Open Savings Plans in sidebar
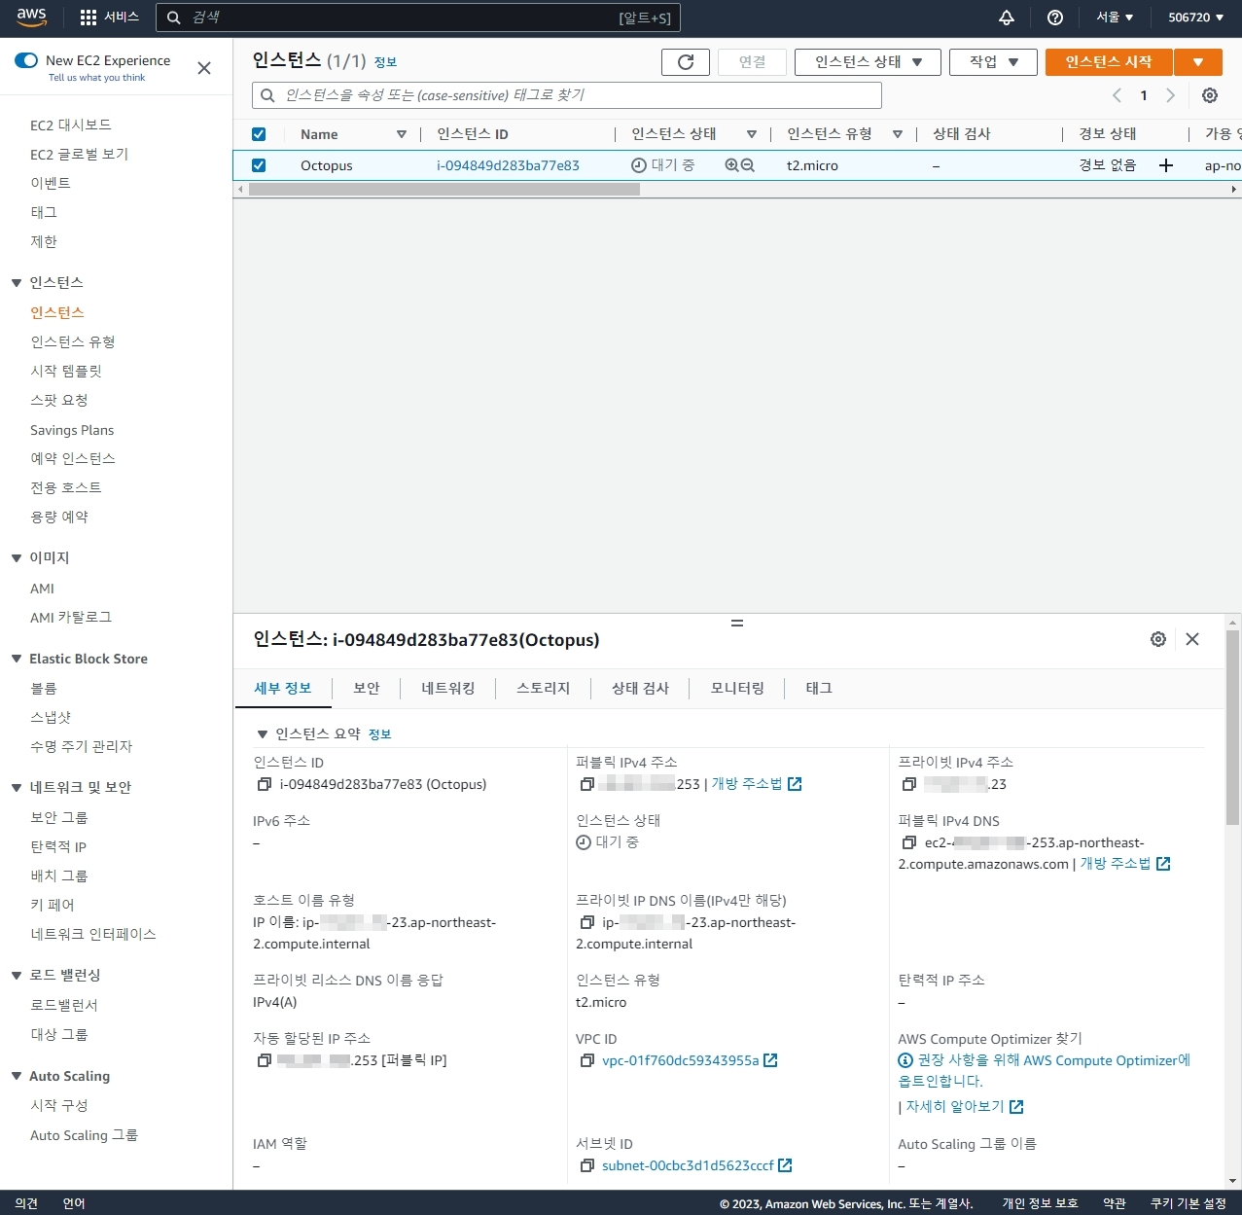The image size is (1242, 1215). (72, 430)
